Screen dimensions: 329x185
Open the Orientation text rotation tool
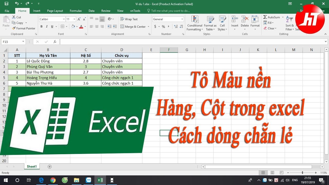(x=111, y=19)
